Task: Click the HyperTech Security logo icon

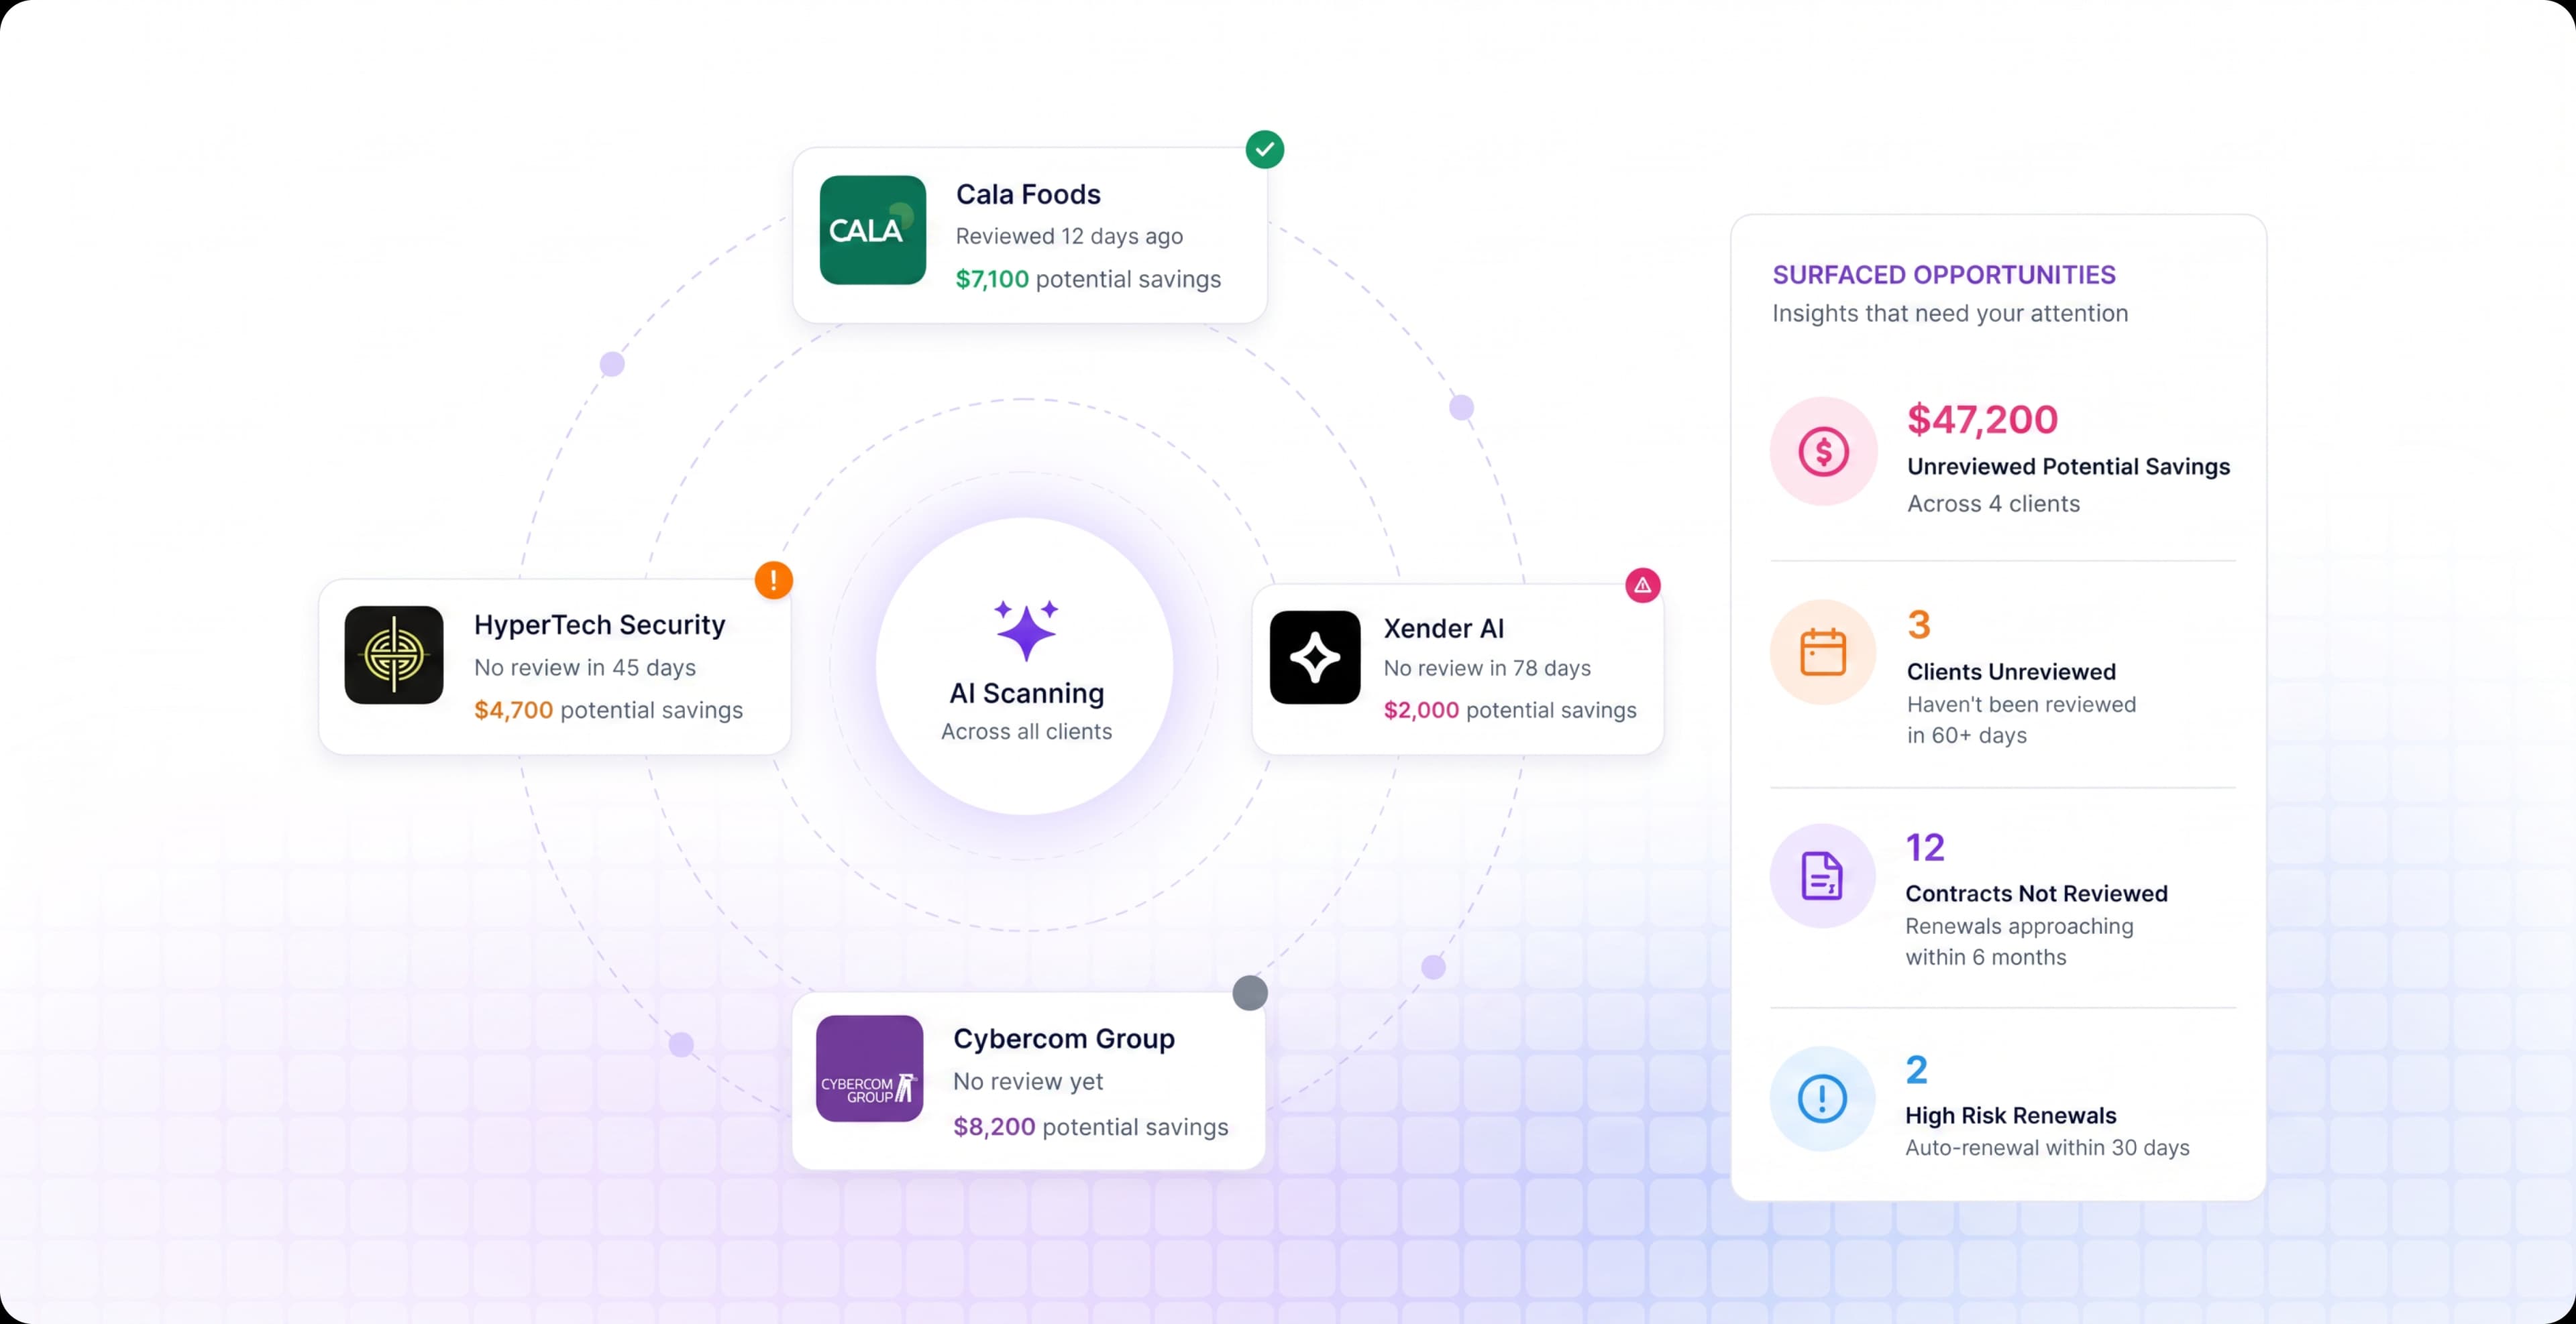Action: [x=394, y=654]
